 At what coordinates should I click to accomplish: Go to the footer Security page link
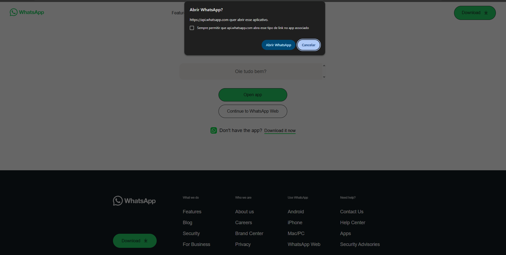point(191,233)
